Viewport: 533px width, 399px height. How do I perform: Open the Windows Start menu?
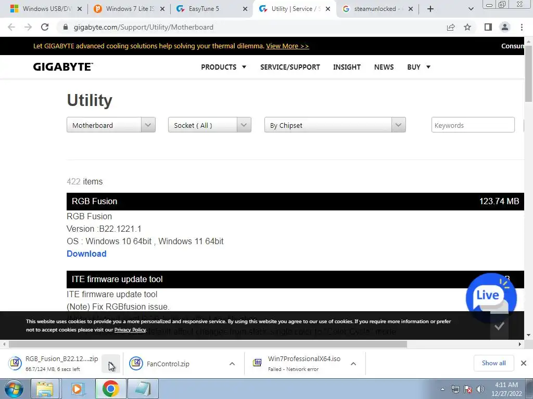click(x=14, y=389)
